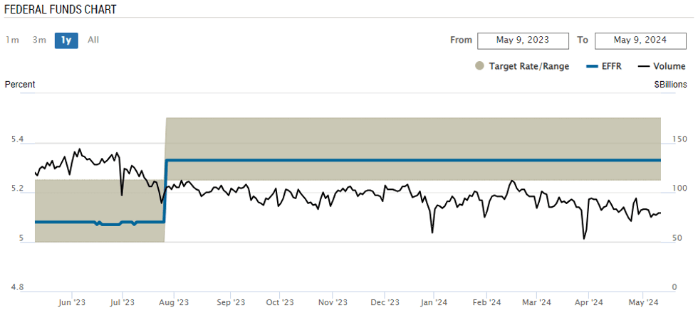
Task: Select the 1y range button
Action: tap(66, 40)
